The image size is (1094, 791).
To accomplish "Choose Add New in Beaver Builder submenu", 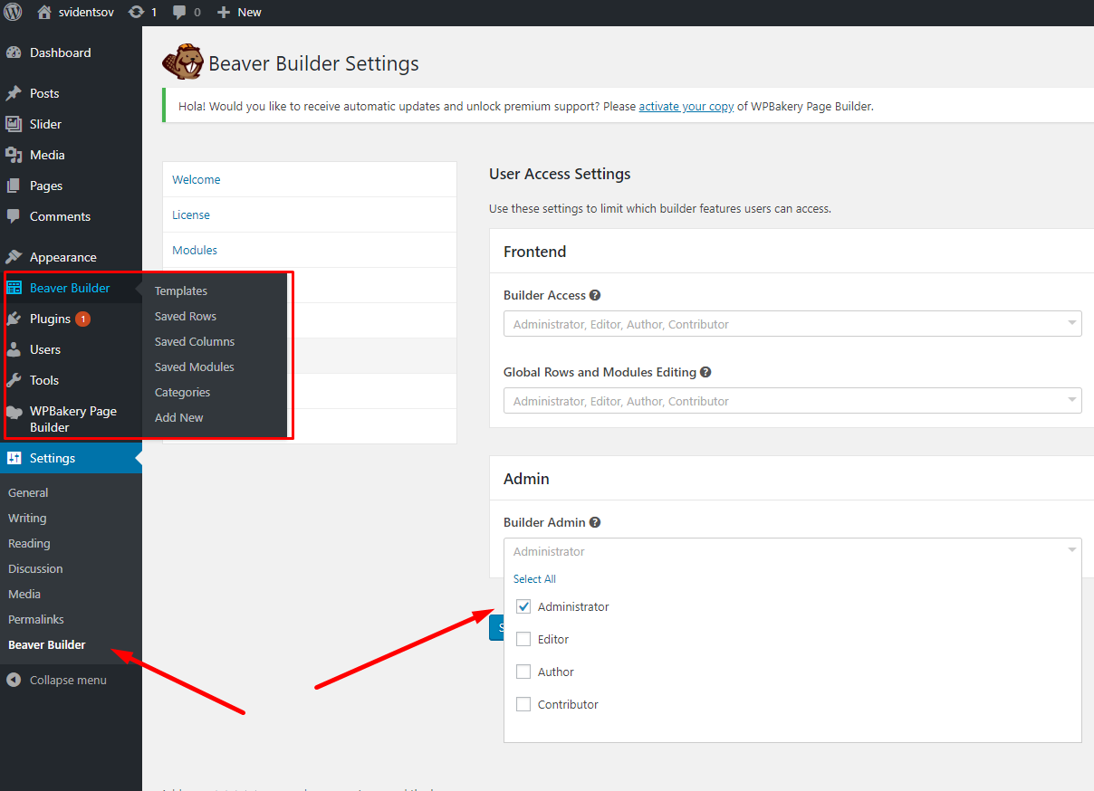I will coord(179,417).
